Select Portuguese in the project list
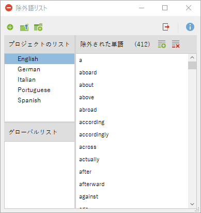Screen dimensions: 201x213 [x=39, y=90]
